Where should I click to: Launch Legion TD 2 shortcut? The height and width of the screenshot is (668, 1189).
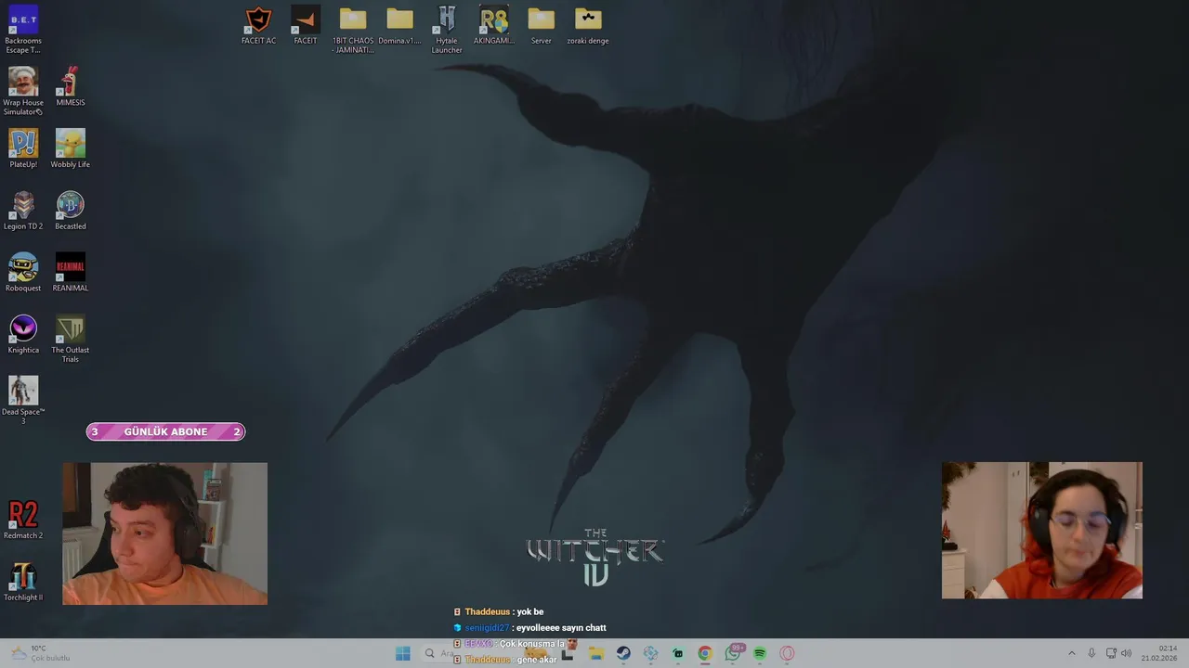pyautogui.click(x=23, y=211)
